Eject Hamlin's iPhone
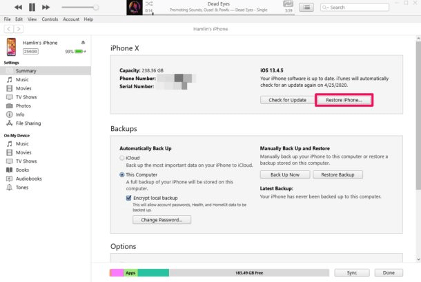The height and width of the screenshot is (282, 421). coord(83,42)
